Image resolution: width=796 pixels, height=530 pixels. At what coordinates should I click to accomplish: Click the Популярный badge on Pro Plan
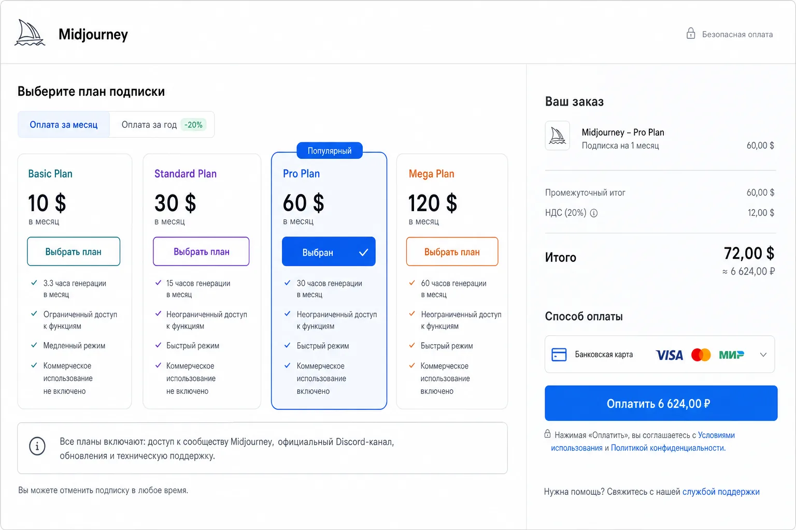(x=330, y=151)
